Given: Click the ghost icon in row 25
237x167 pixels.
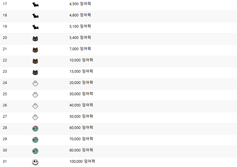Looking at the screenshot, I should click(35, 95).
